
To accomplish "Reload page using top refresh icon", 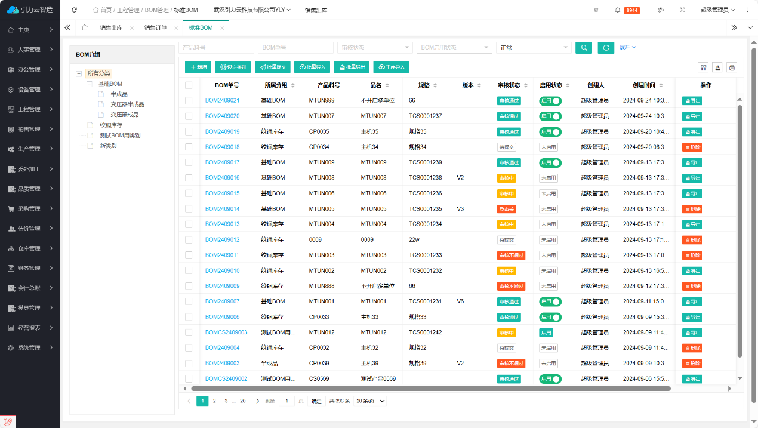I will click(74, 10).
